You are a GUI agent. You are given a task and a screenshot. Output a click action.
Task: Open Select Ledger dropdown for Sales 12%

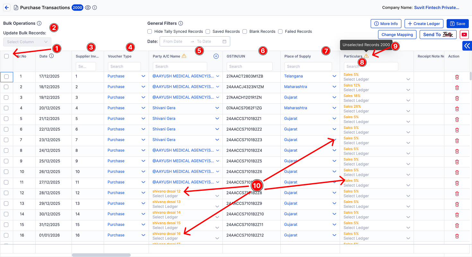[377, 90]
